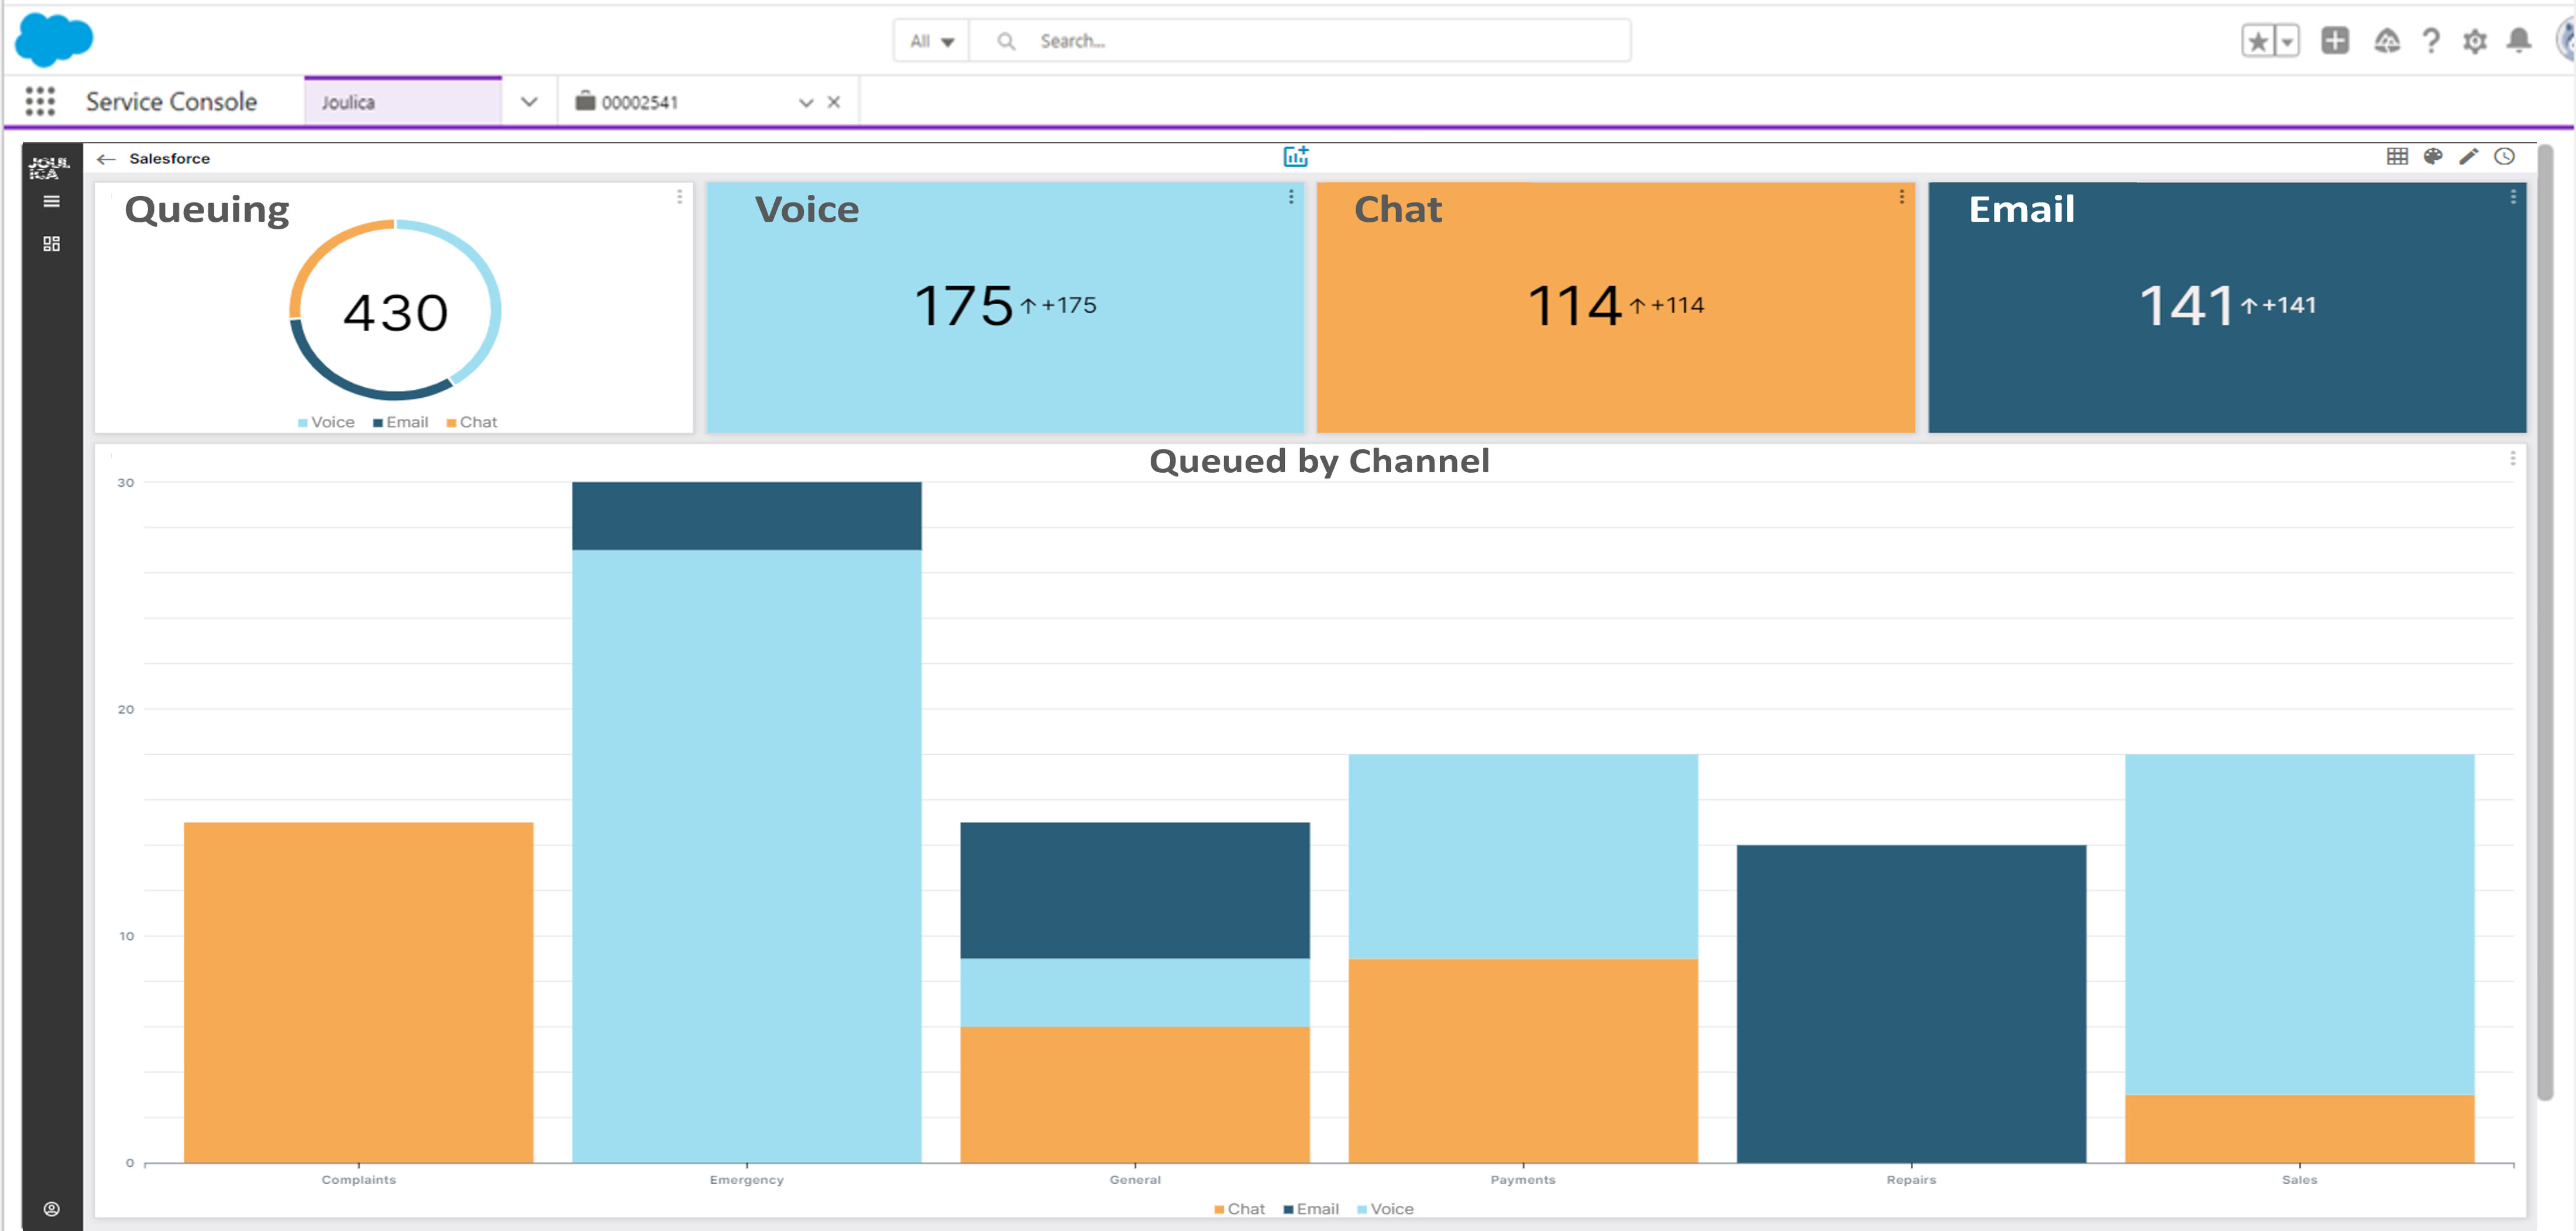
Task: Click the back arrow next to Salesforce
Action: (107, 158)
